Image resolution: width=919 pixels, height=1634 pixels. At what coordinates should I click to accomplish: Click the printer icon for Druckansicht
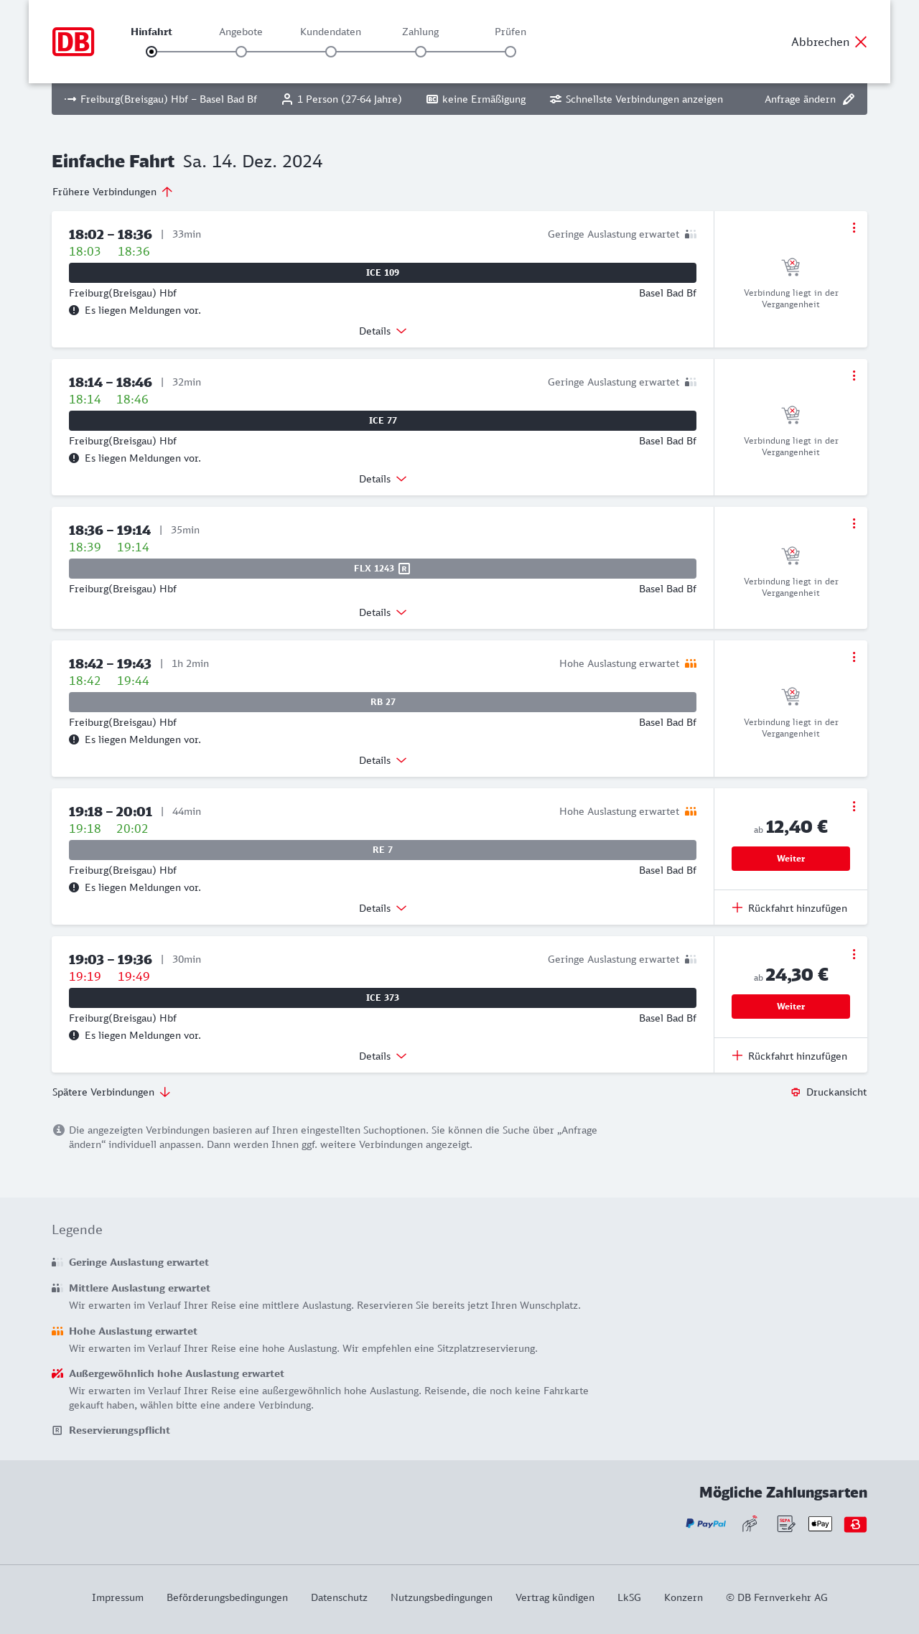[796, 1092]
